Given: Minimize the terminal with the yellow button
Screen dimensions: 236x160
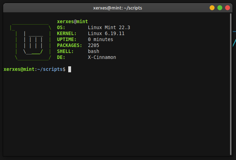Looking at the screenshot, I should pos(212,7).
